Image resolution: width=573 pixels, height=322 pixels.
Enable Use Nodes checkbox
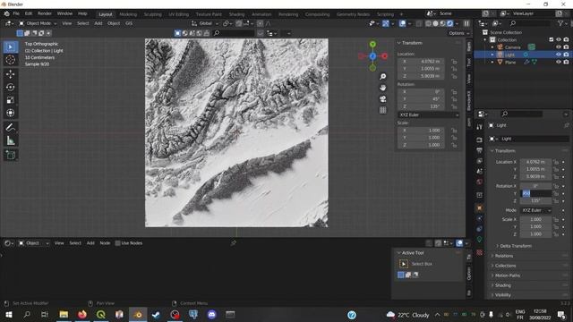(117, 243)
